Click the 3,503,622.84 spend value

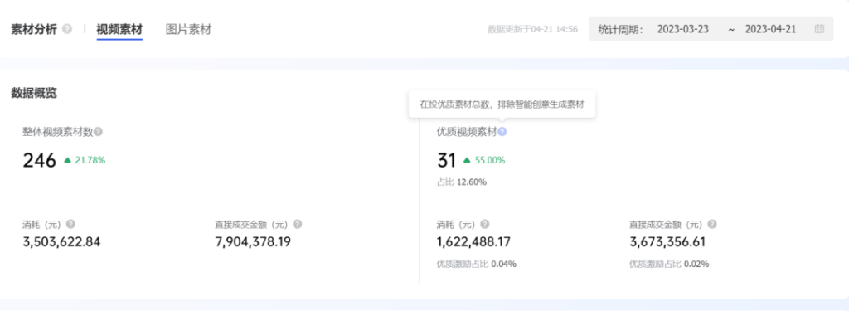[x=61, y=241]
